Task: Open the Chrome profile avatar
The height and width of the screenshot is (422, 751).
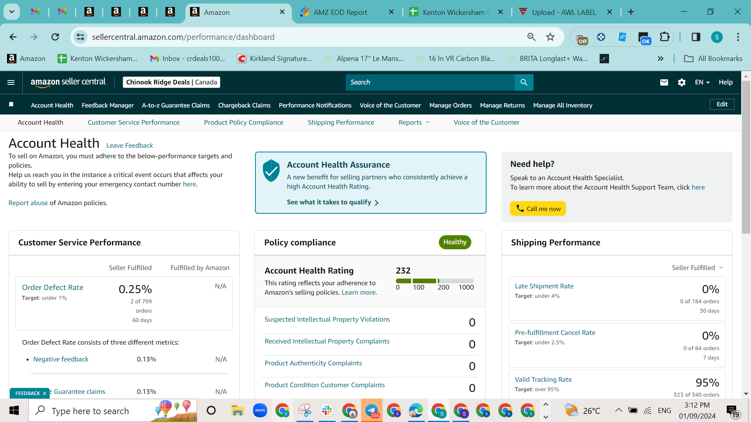Action: tap(717, 37)
